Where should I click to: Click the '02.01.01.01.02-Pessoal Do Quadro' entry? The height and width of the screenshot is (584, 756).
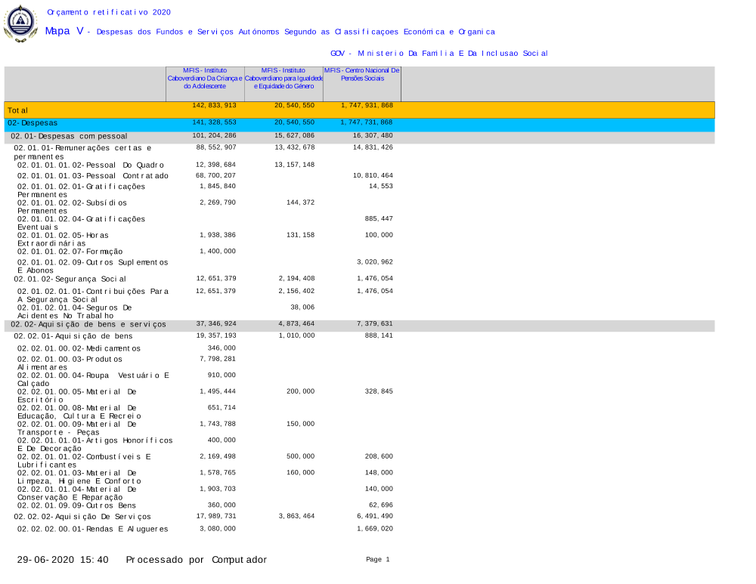91,165
